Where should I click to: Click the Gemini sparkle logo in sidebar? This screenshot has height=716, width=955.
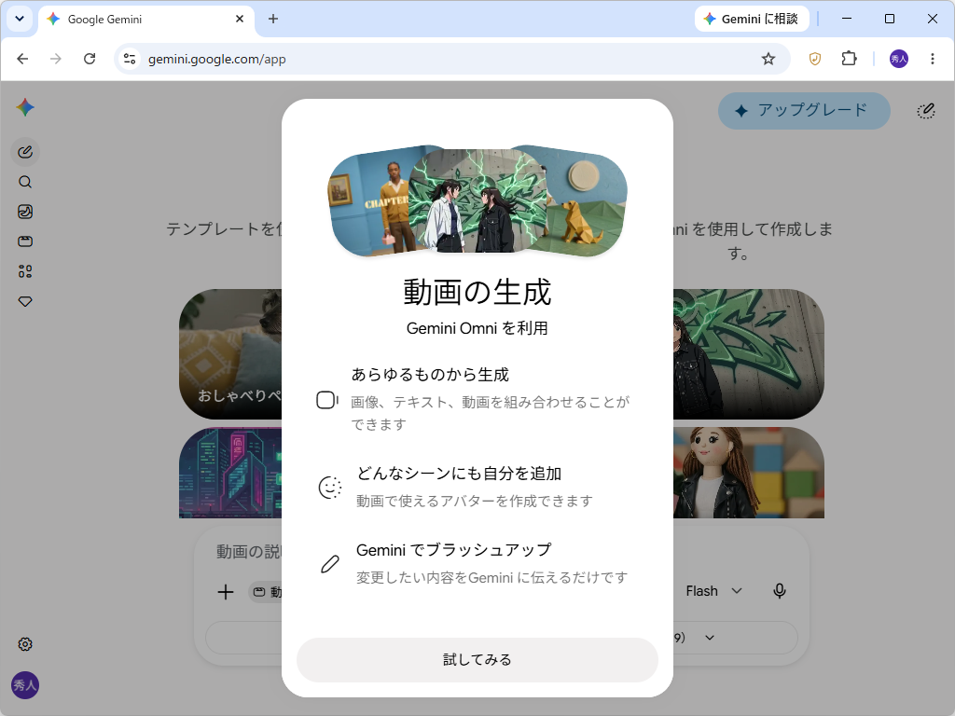click(25, 108)
